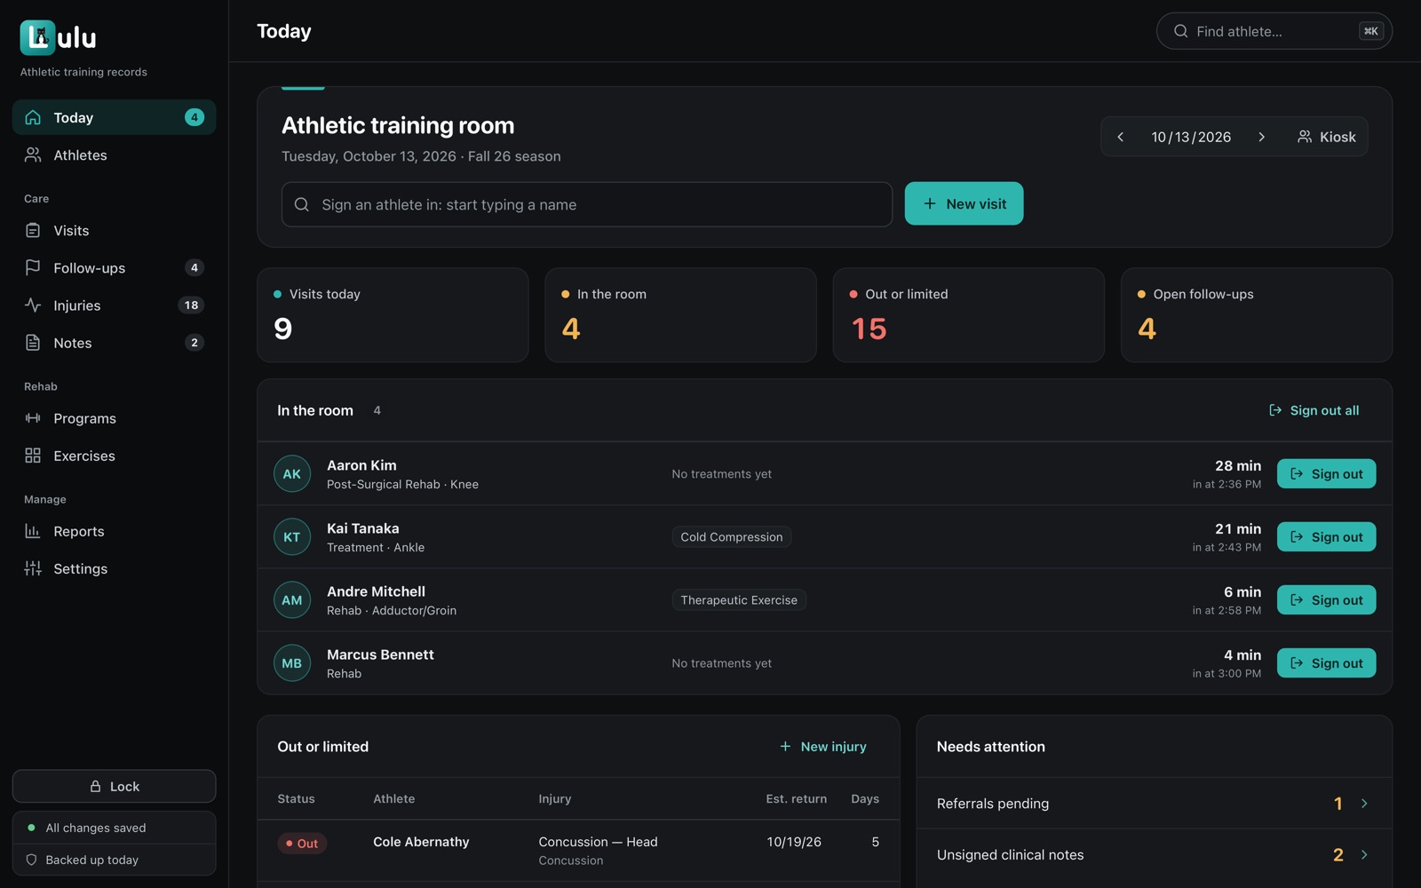Click the Exercises grid icon
The height and width of the screenshot is (888, 1421).
click(33, 456)
